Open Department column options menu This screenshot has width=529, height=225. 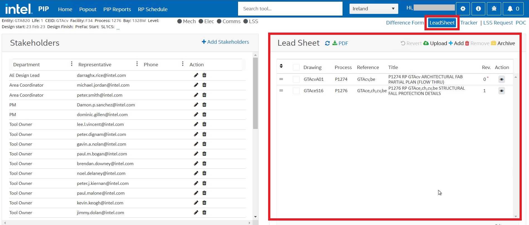72,64
